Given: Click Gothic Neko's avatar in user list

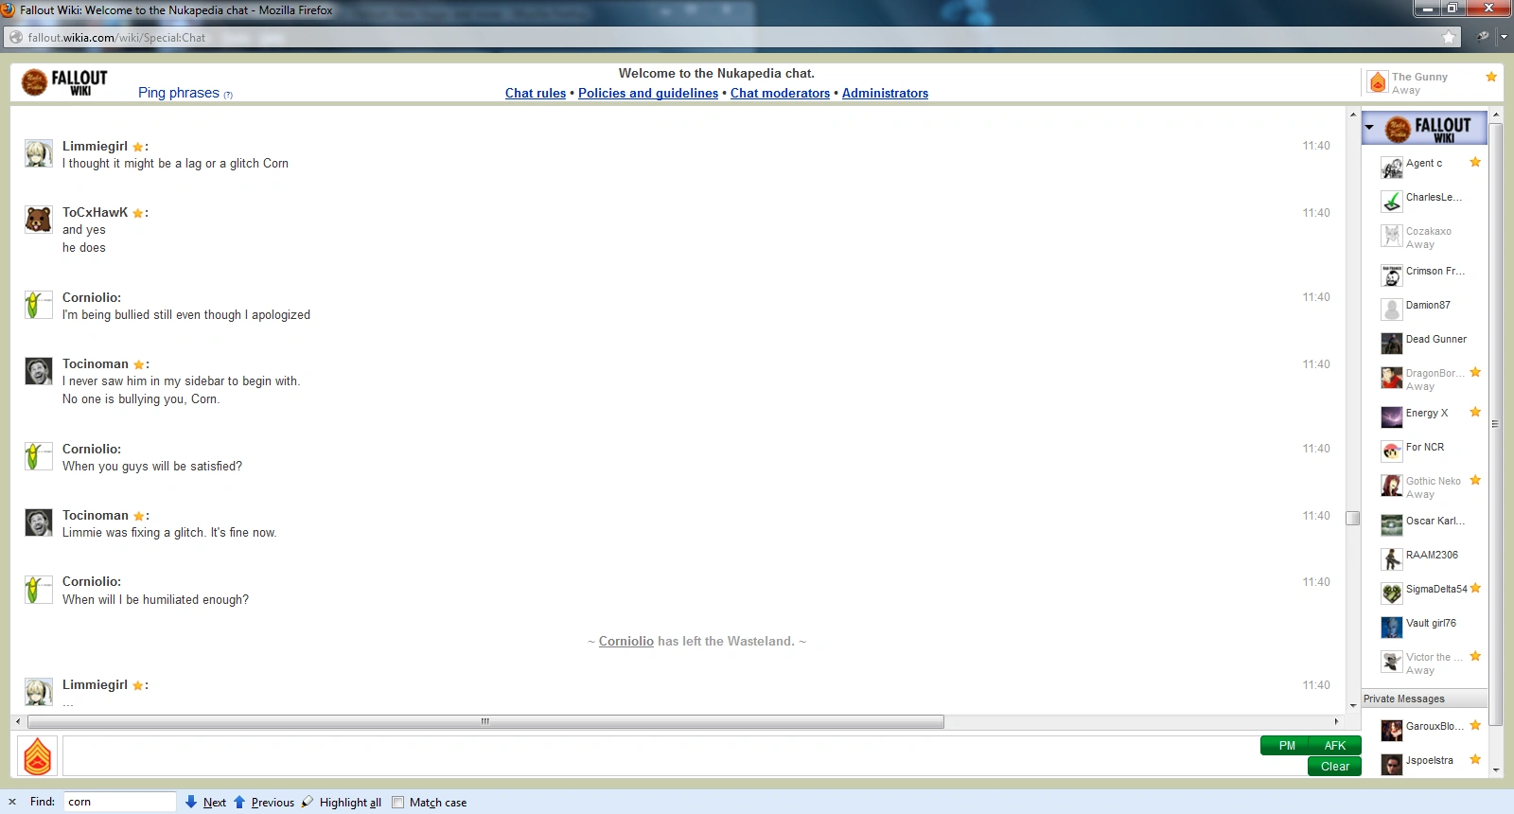Looking at the screenshot, I should point(1392,486).
